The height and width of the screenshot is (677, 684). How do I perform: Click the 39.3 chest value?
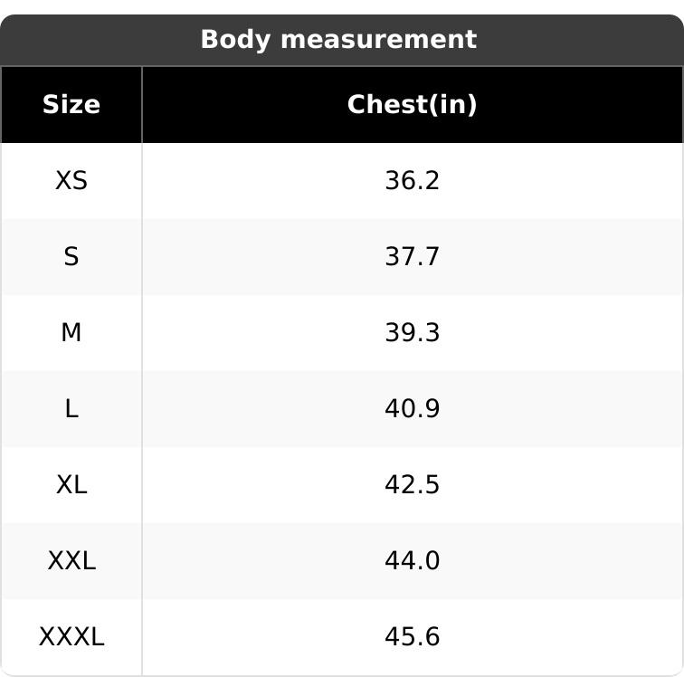pos(412,332)
